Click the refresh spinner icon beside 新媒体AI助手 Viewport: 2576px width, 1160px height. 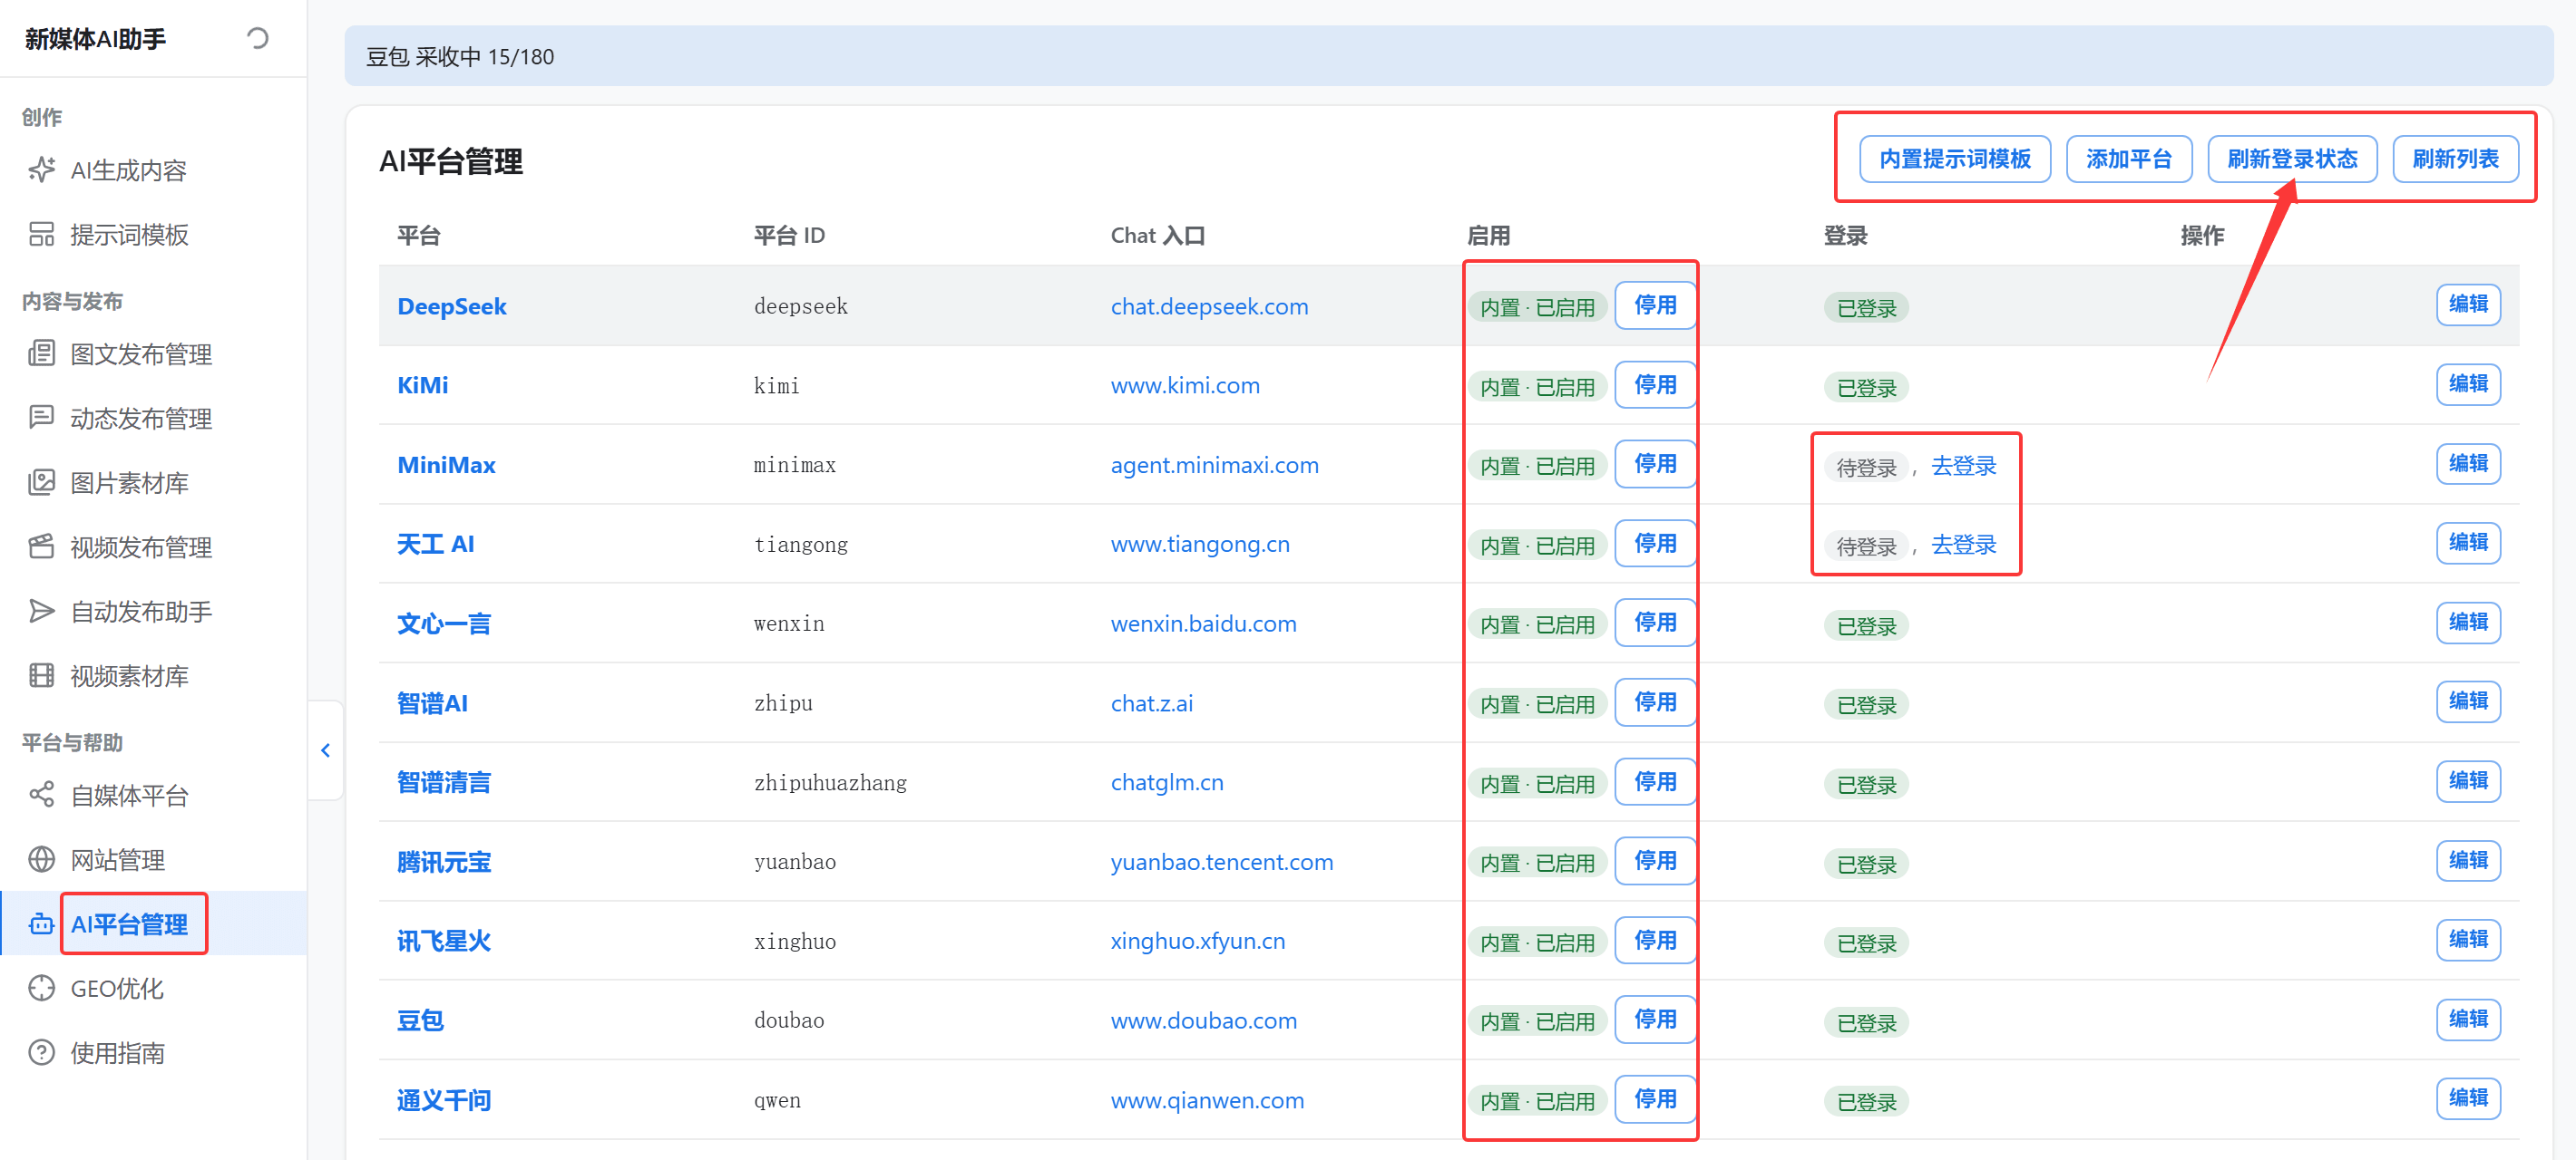click(257, 39)
